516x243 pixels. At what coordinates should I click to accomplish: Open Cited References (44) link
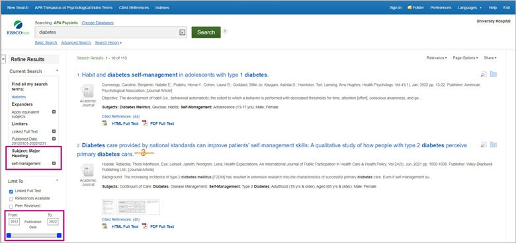(121, 116)
